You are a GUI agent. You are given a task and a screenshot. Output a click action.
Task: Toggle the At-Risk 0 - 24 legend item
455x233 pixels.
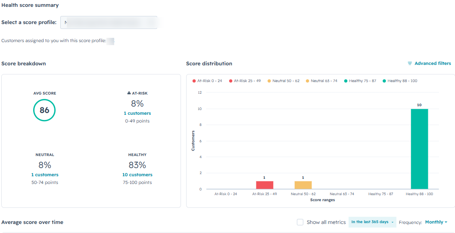click(207, 81)
